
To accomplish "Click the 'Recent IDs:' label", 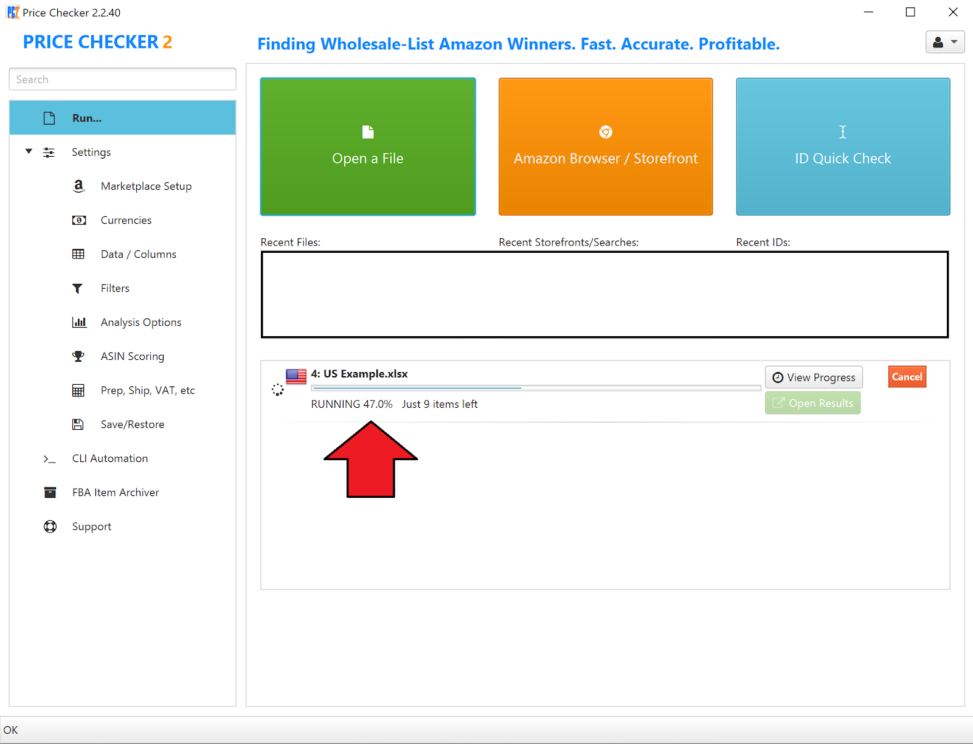I will pos(763,242).
